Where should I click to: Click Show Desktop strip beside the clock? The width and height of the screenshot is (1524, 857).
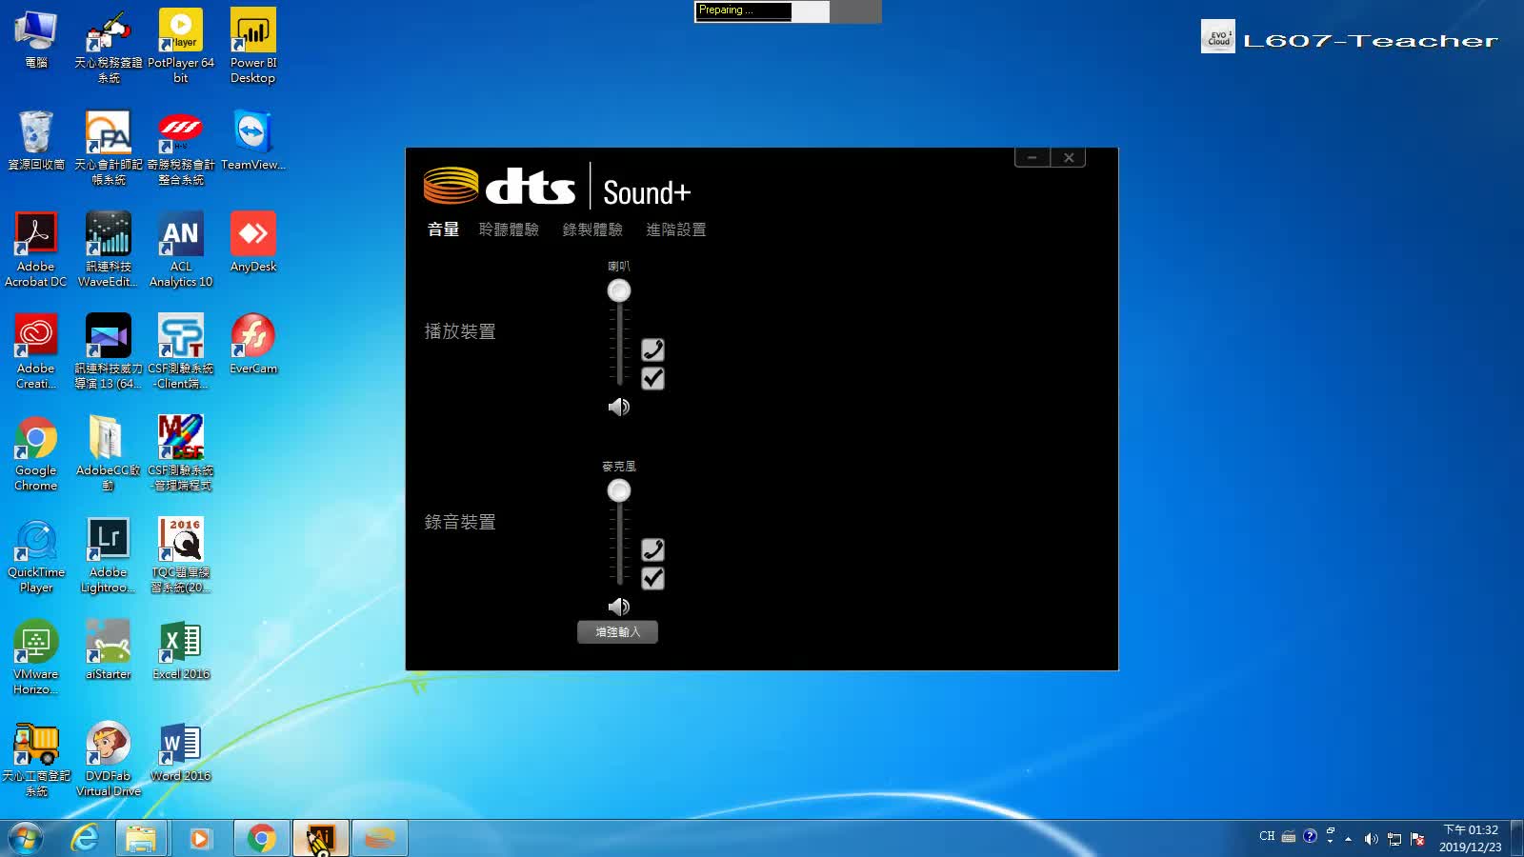pos(1516,838)
